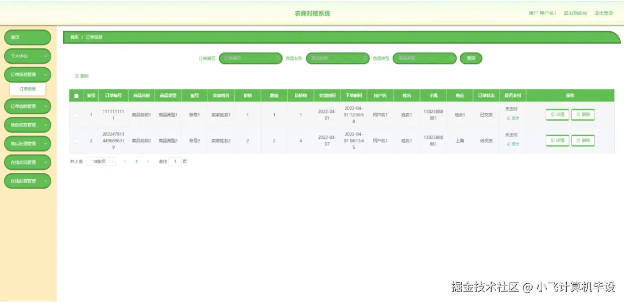The width and height of the screenshot is (624, 302).
Task: Collapse the 订单信息管理 menu arrow
Action: [x=45, y=75]
